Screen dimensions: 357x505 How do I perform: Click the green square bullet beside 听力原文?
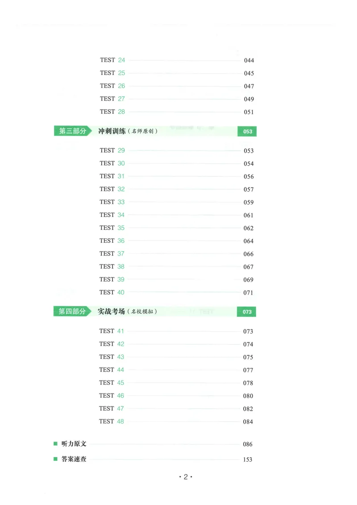coord(55,444)
